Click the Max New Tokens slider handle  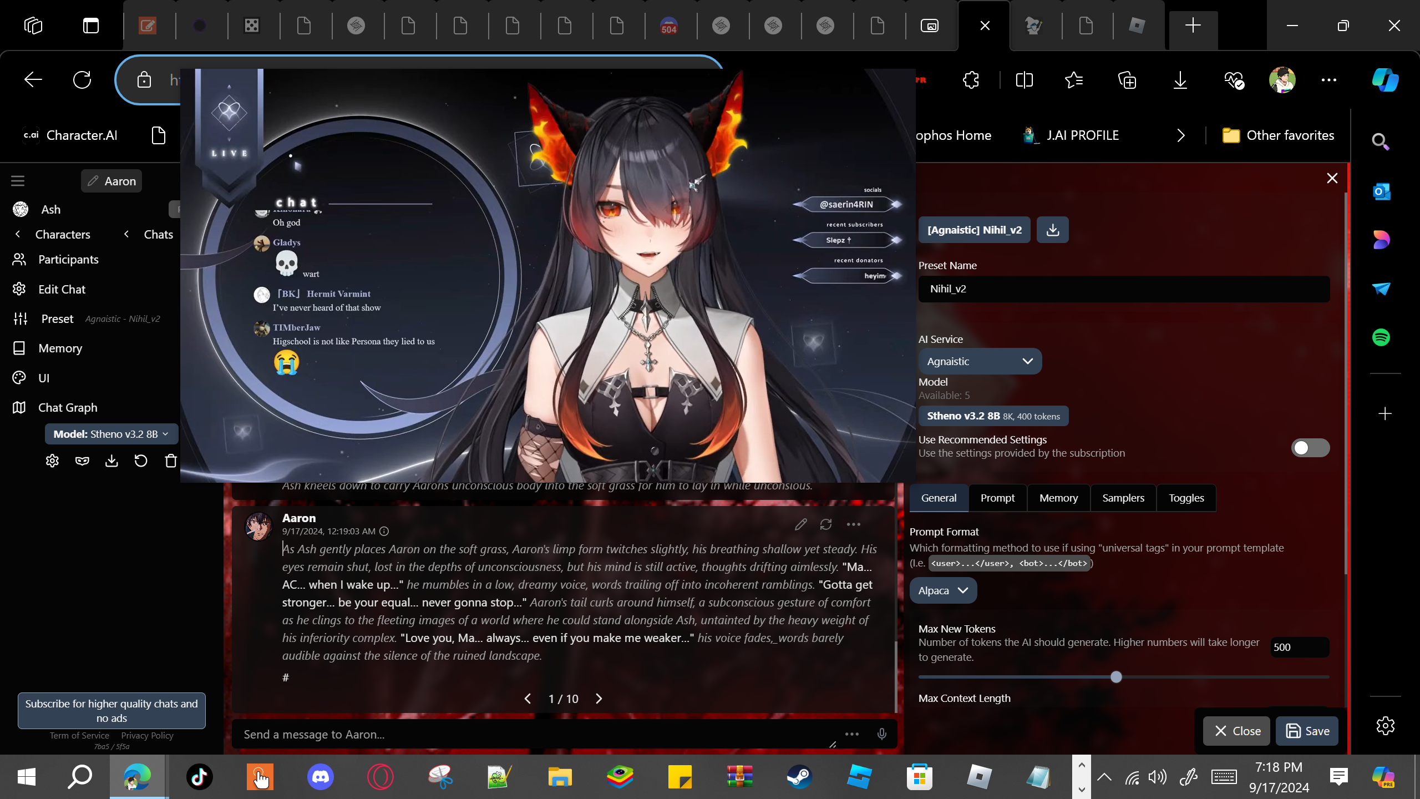pyautogui.click(x=1116, y=677)
